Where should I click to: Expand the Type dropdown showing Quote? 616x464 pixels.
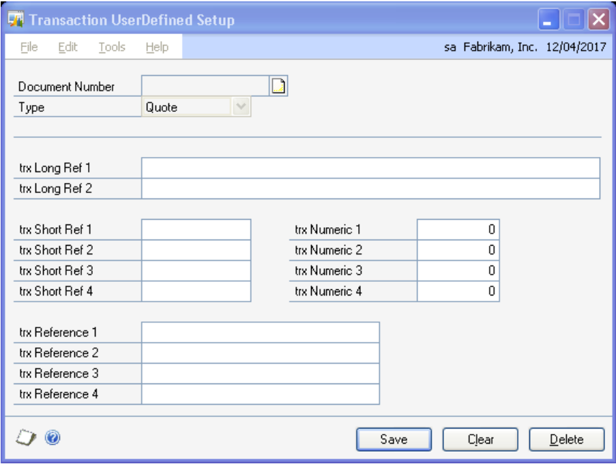point(243,107)
